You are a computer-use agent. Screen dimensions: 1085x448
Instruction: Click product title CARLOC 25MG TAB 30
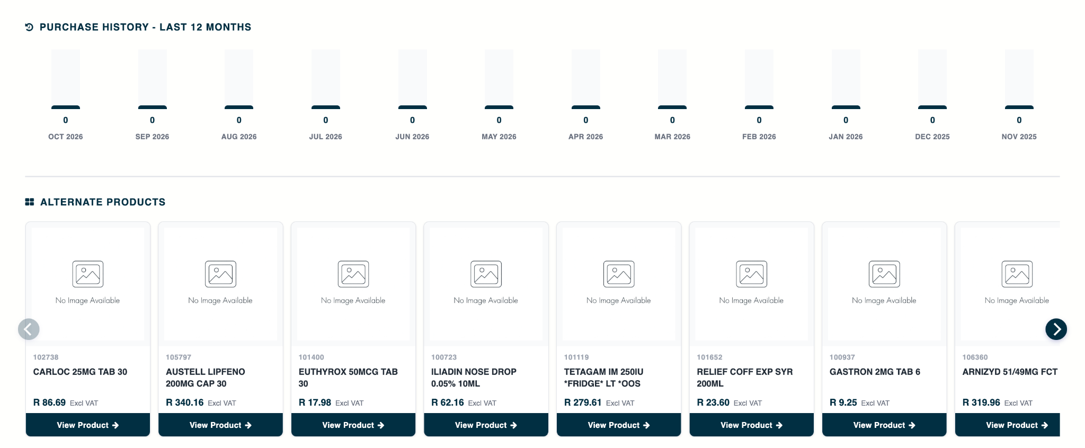click(80, 372)
